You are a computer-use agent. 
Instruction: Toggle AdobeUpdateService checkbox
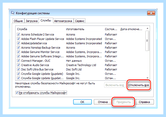18,43
